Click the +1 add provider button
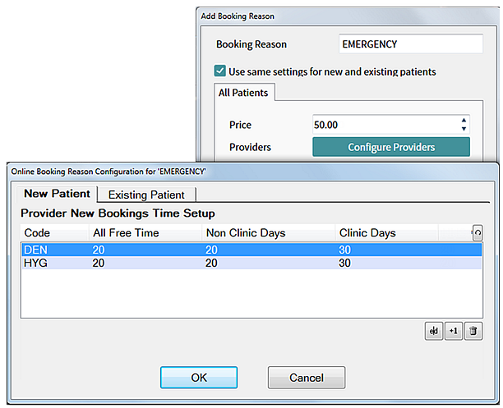Image resolution: width=503 pixels, height=408 pixels. 454,331
